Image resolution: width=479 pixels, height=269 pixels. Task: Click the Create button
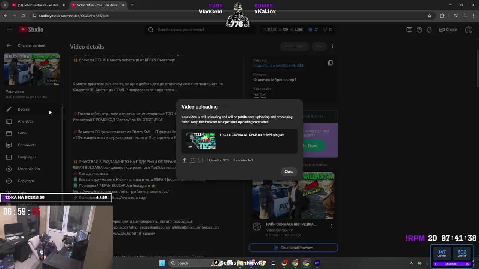pos(448,30)
